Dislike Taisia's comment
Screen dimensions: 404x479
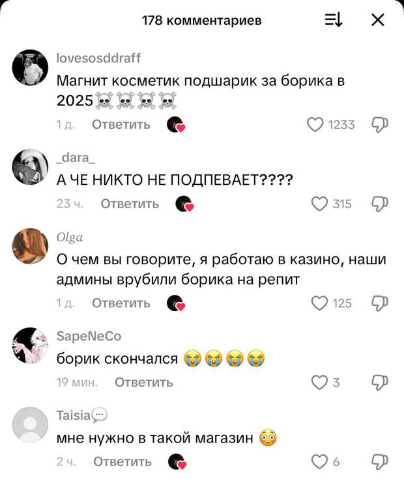click(x=379, y=461)
